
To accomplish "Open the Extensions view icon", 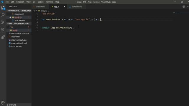I will (3, 37).
